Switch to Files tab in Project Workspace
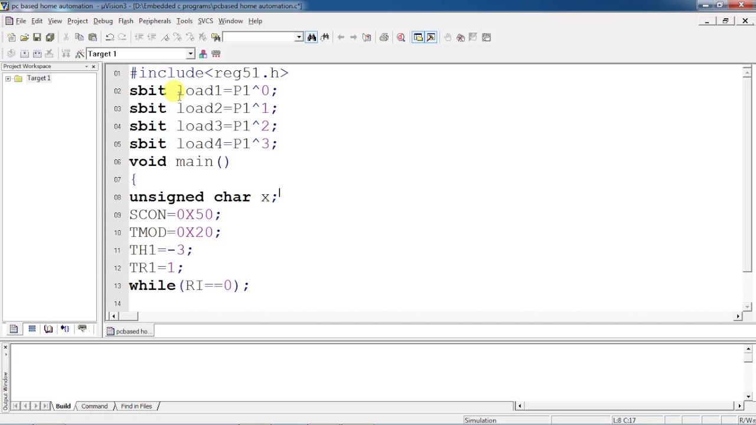 pos(14,329)
